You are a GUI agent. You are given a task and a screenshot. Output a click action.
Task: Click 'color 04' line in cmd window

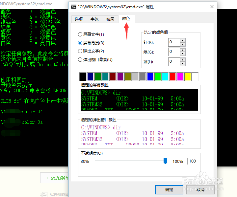click(32, 112)
